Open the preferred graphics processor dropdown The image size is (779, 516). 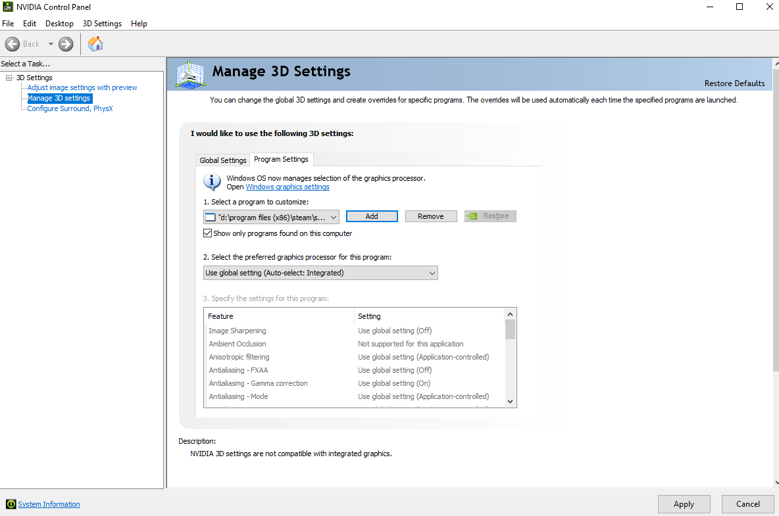[432, 272]
